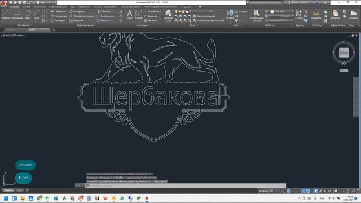Click the Fillet (Сопряжение) tool
Viewport: 361px width, 203px height.
point(105,16)
